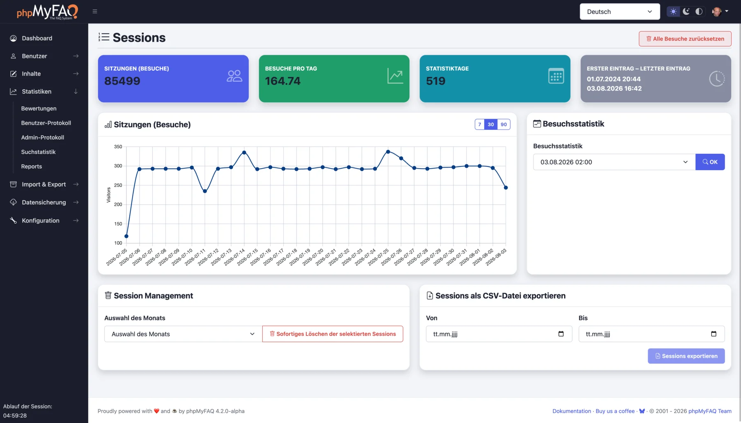This screenshot has height=423, width=741.
Task: Show 30 days in sessions chart
Action: [x=491, y=124]
